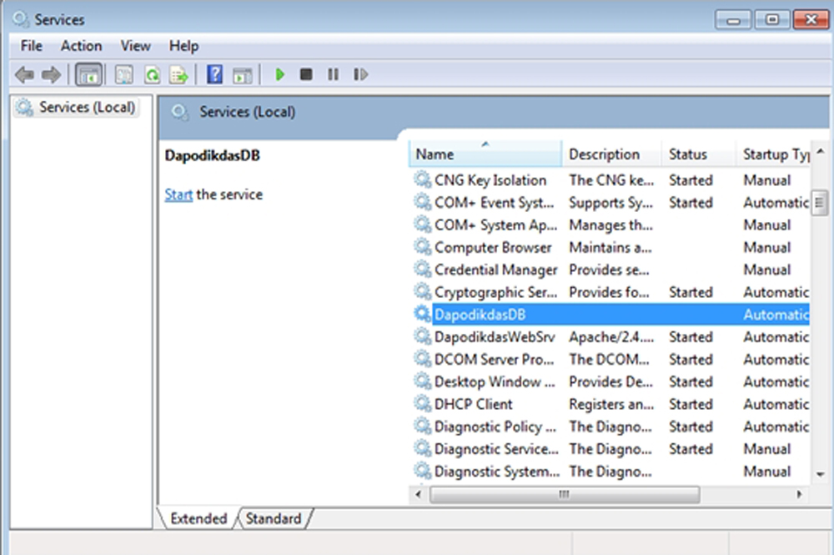Click the Restart Service icon
The height and width of the screenshot is (555, 834).
[x=360, y=74]
